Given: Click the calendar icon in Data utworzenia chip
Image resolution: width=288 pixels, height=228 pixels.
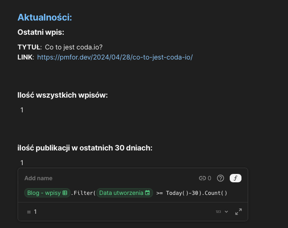Looking at the screenshot, I should [148, 193].
